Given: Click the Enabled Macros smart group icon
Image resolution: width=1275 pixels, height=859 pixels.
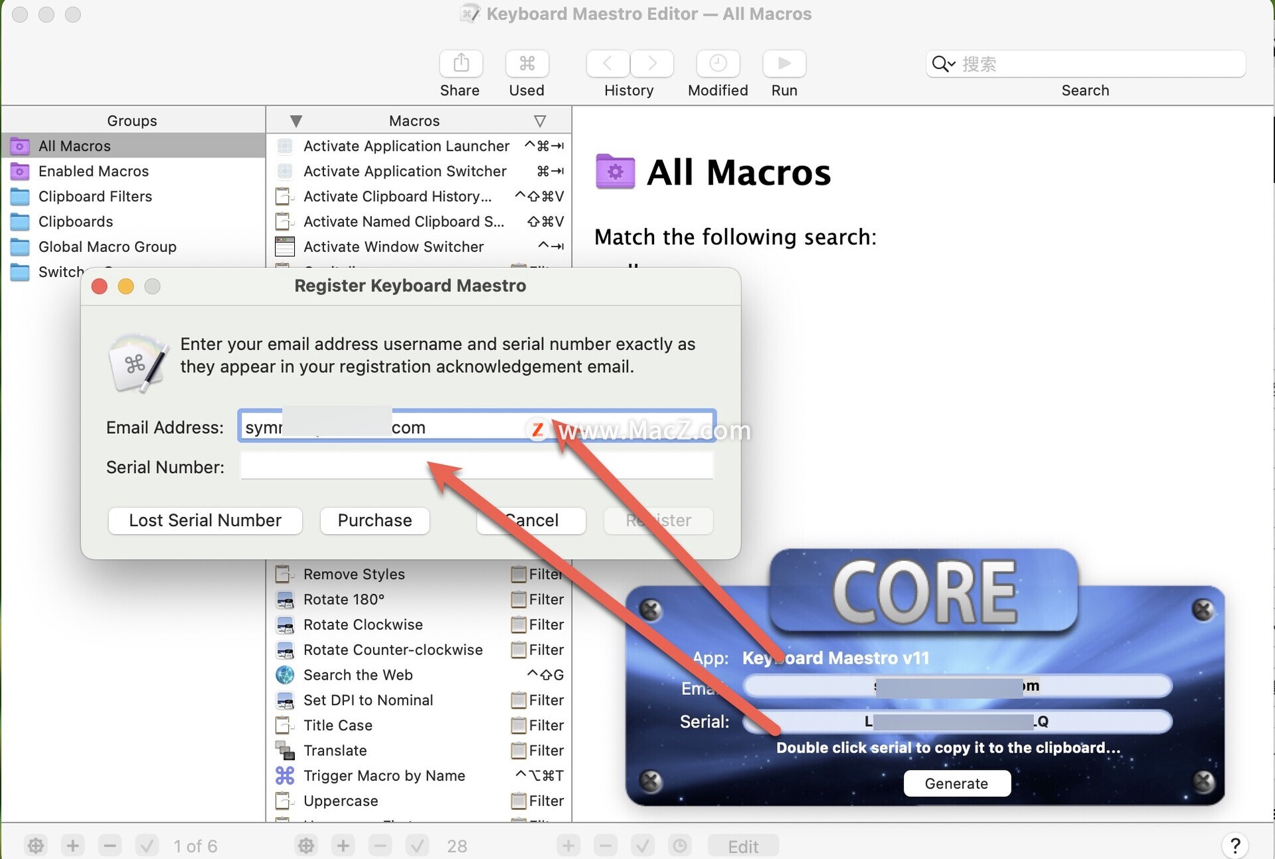Looking at the screenshot, I should point(20,171).
